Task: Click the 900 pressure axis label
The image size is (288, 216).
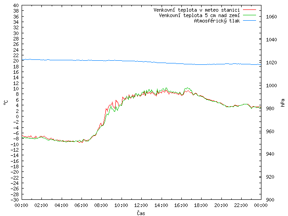Action: coord(270,200)
